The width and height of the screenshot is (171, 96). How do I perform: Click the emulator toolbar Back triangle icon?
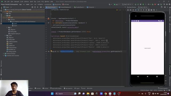click(x=141, y=10)
